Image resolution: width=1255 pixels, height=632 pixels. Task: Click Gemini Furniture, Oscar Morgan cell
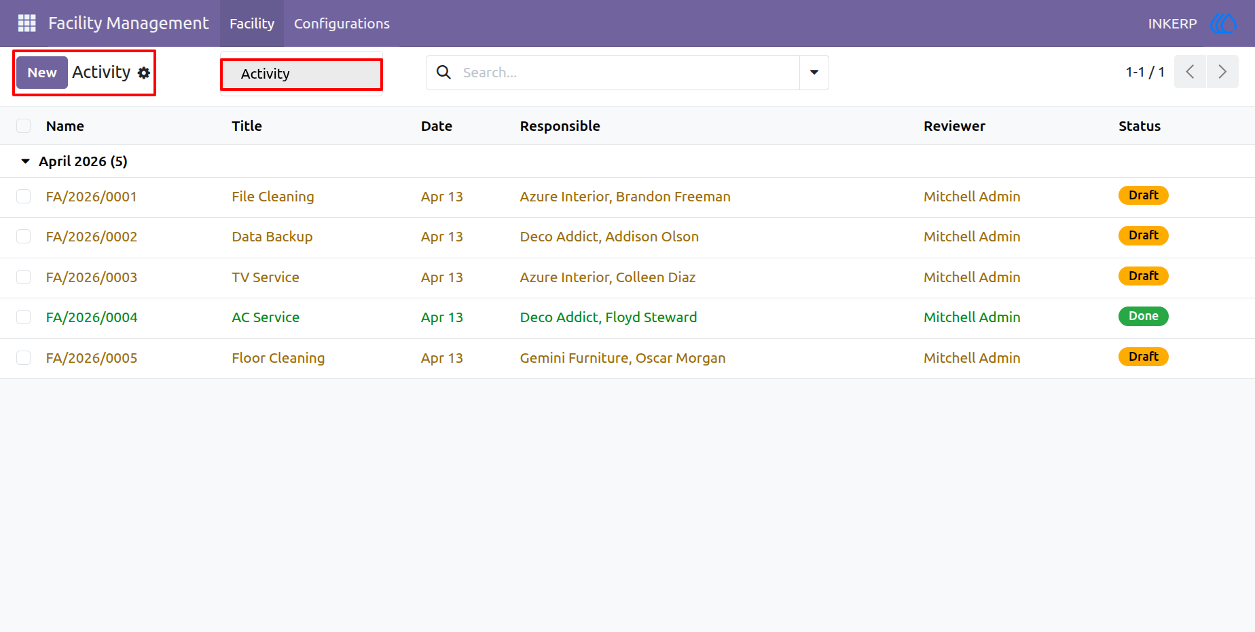click(623, 358)
